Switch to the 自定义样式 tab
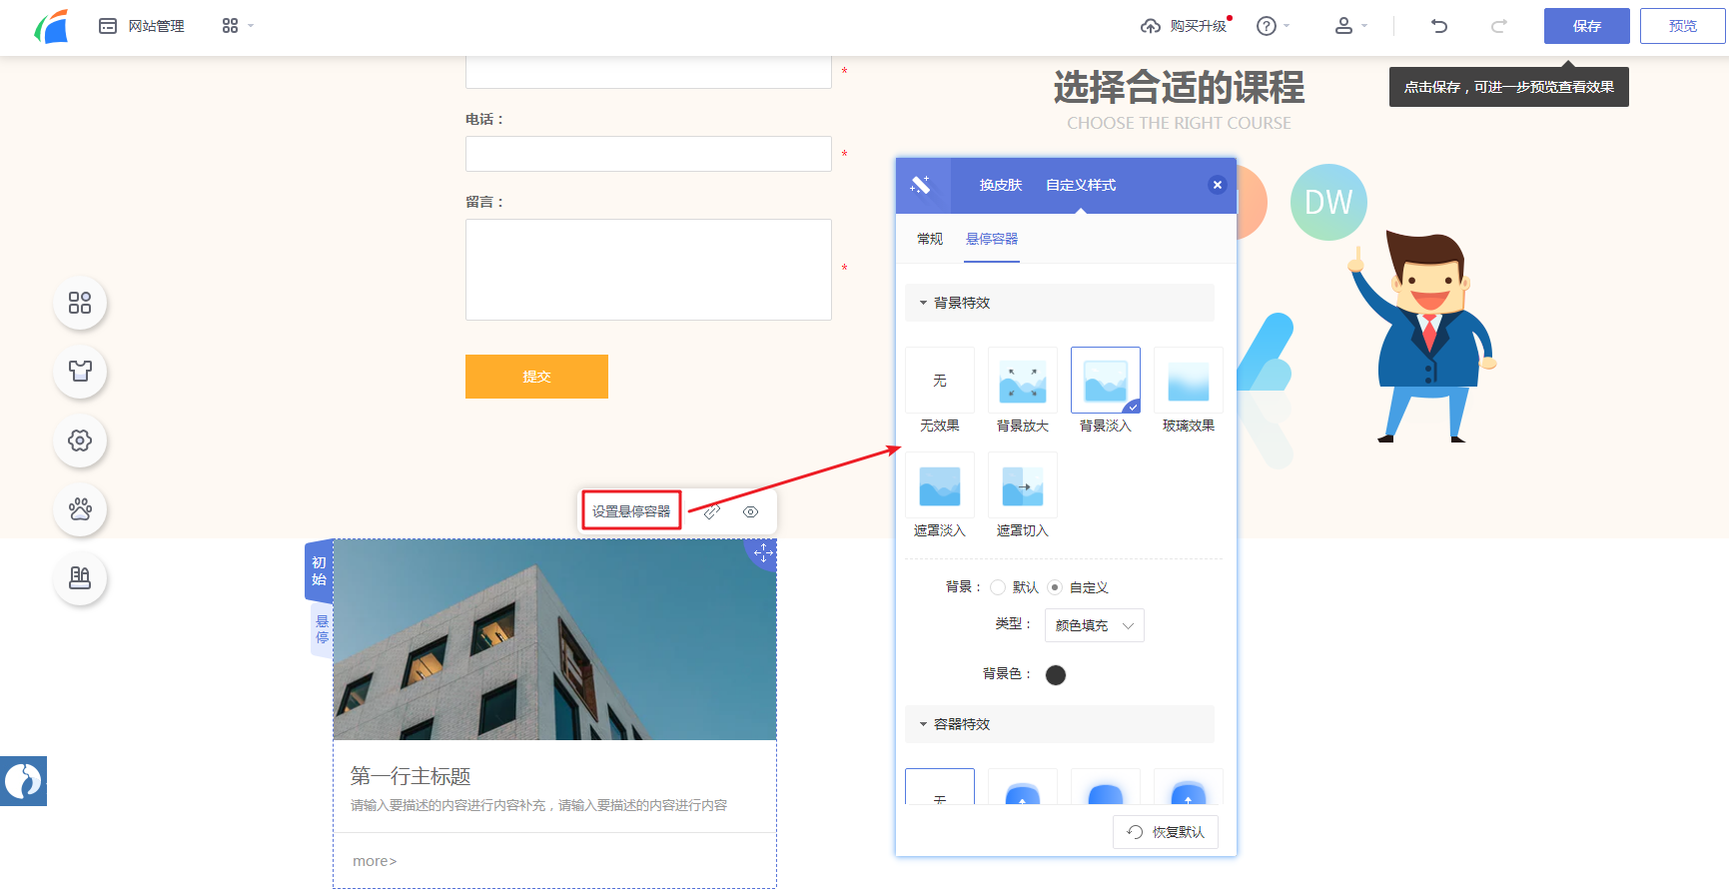Viewport: 1729px width, 895px height. pyautogui.click(x=1081, y=185)
